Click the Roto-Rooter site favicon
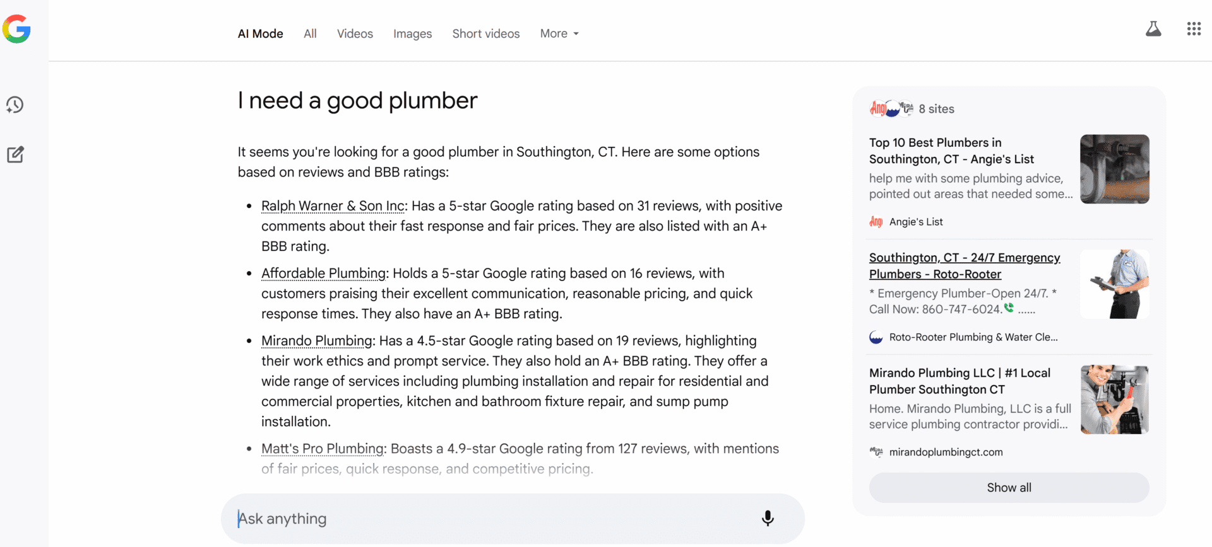Screen dimensions: 1212x547 click(x=876, y=337)
